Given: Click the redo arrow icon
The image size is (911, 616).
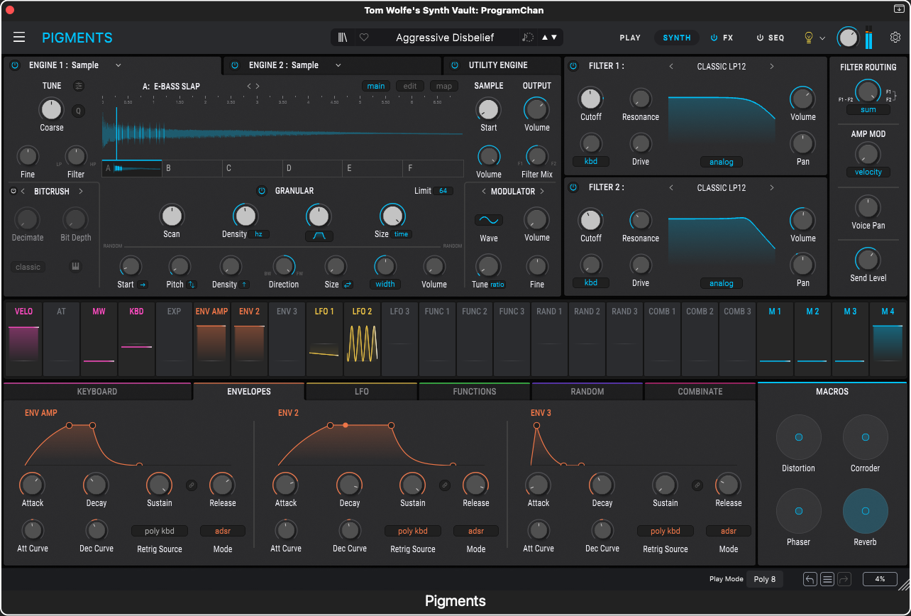Looking at the screenshot, I should pos(844,579).
